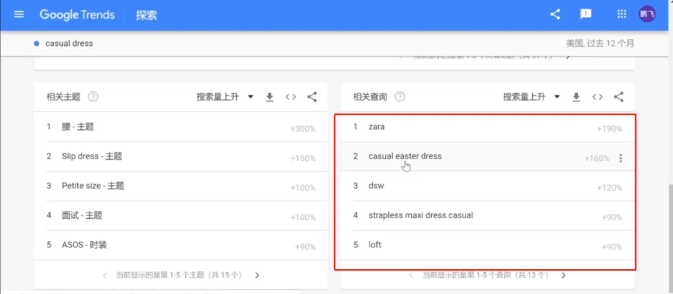This screenshot has height=294, width=673.
Task: Open the loft related query
Action: 487,246
